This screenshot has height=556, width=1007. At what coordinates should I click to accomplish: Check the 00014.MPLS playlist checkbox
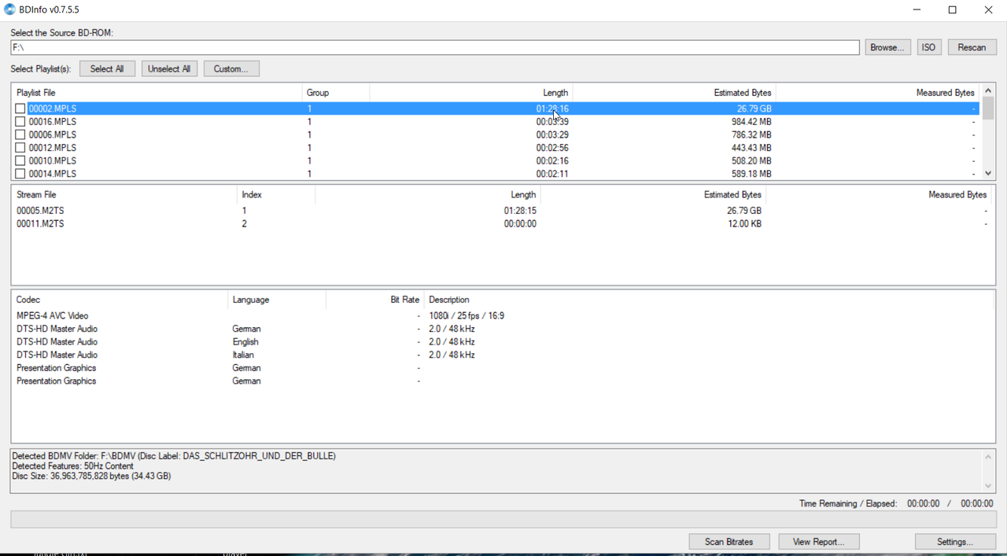click(20, 174)
